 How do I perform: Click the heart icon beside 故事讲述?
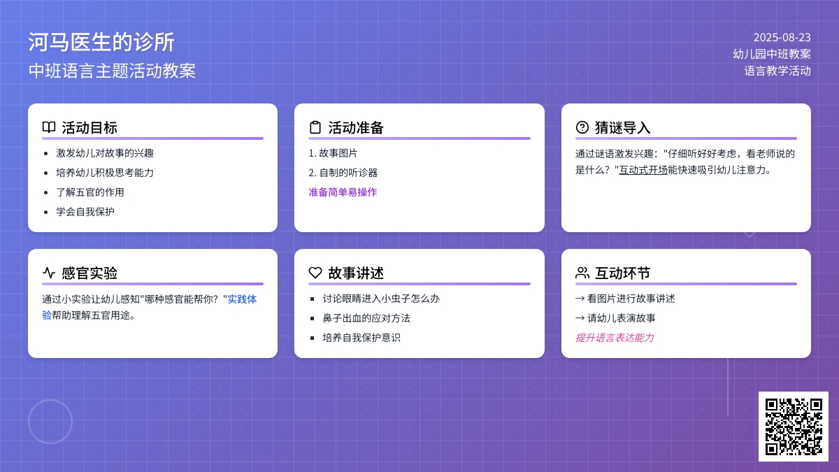pos(315,273)
